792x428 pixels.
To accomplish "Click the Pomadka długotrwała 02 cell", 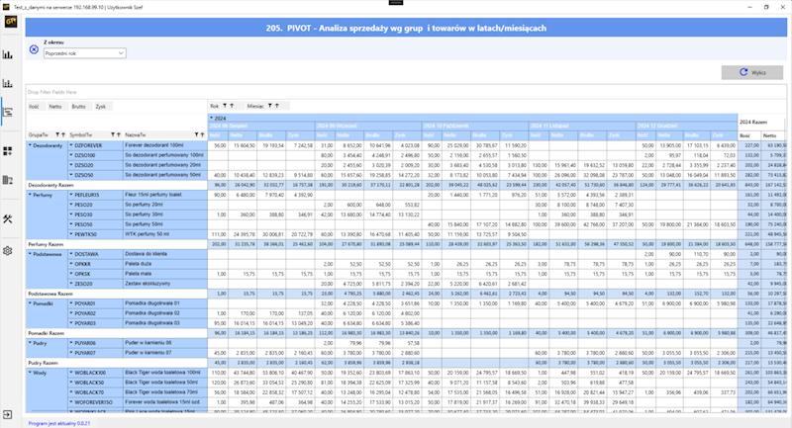I will [x=165, y=313].
